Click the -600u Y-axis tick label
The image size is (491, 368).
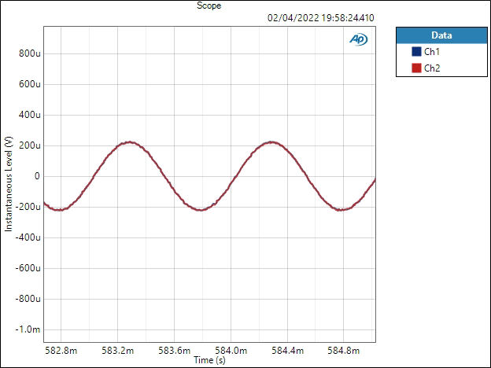click(x=28, y=268)
